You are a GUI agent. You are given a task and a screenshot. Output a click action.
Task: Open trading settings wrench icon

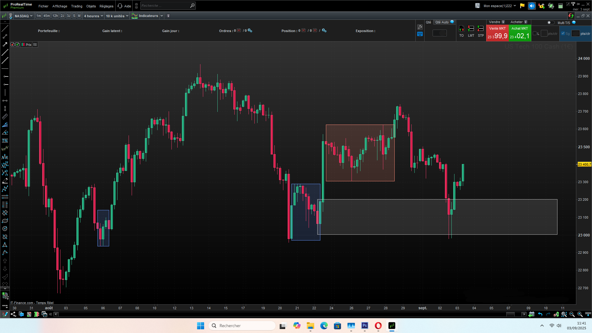click(x=420, y=27)
